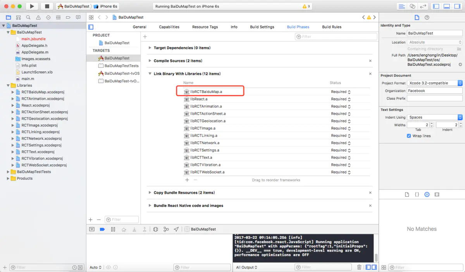Expand Compile Sources section

(x=150, y=61)
